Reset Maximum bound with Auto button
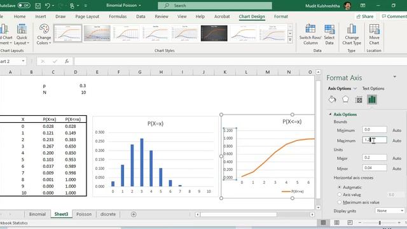Image resolution: width=407 pixels, height=229 pixels. tap(397, 141)
